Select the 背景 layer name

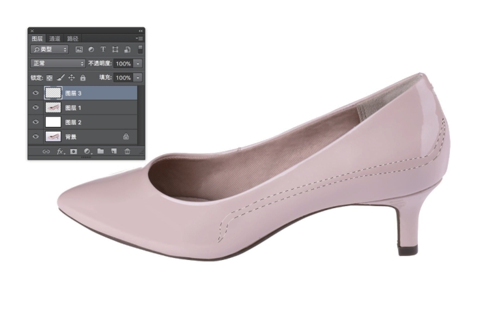click(x=71, y=136)
